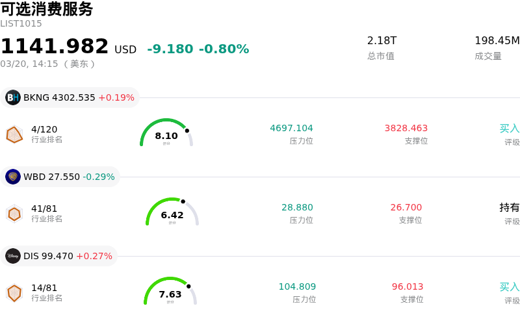
Task: Open the WBD 27.550 ticker chip
Action: pos(60,177)
